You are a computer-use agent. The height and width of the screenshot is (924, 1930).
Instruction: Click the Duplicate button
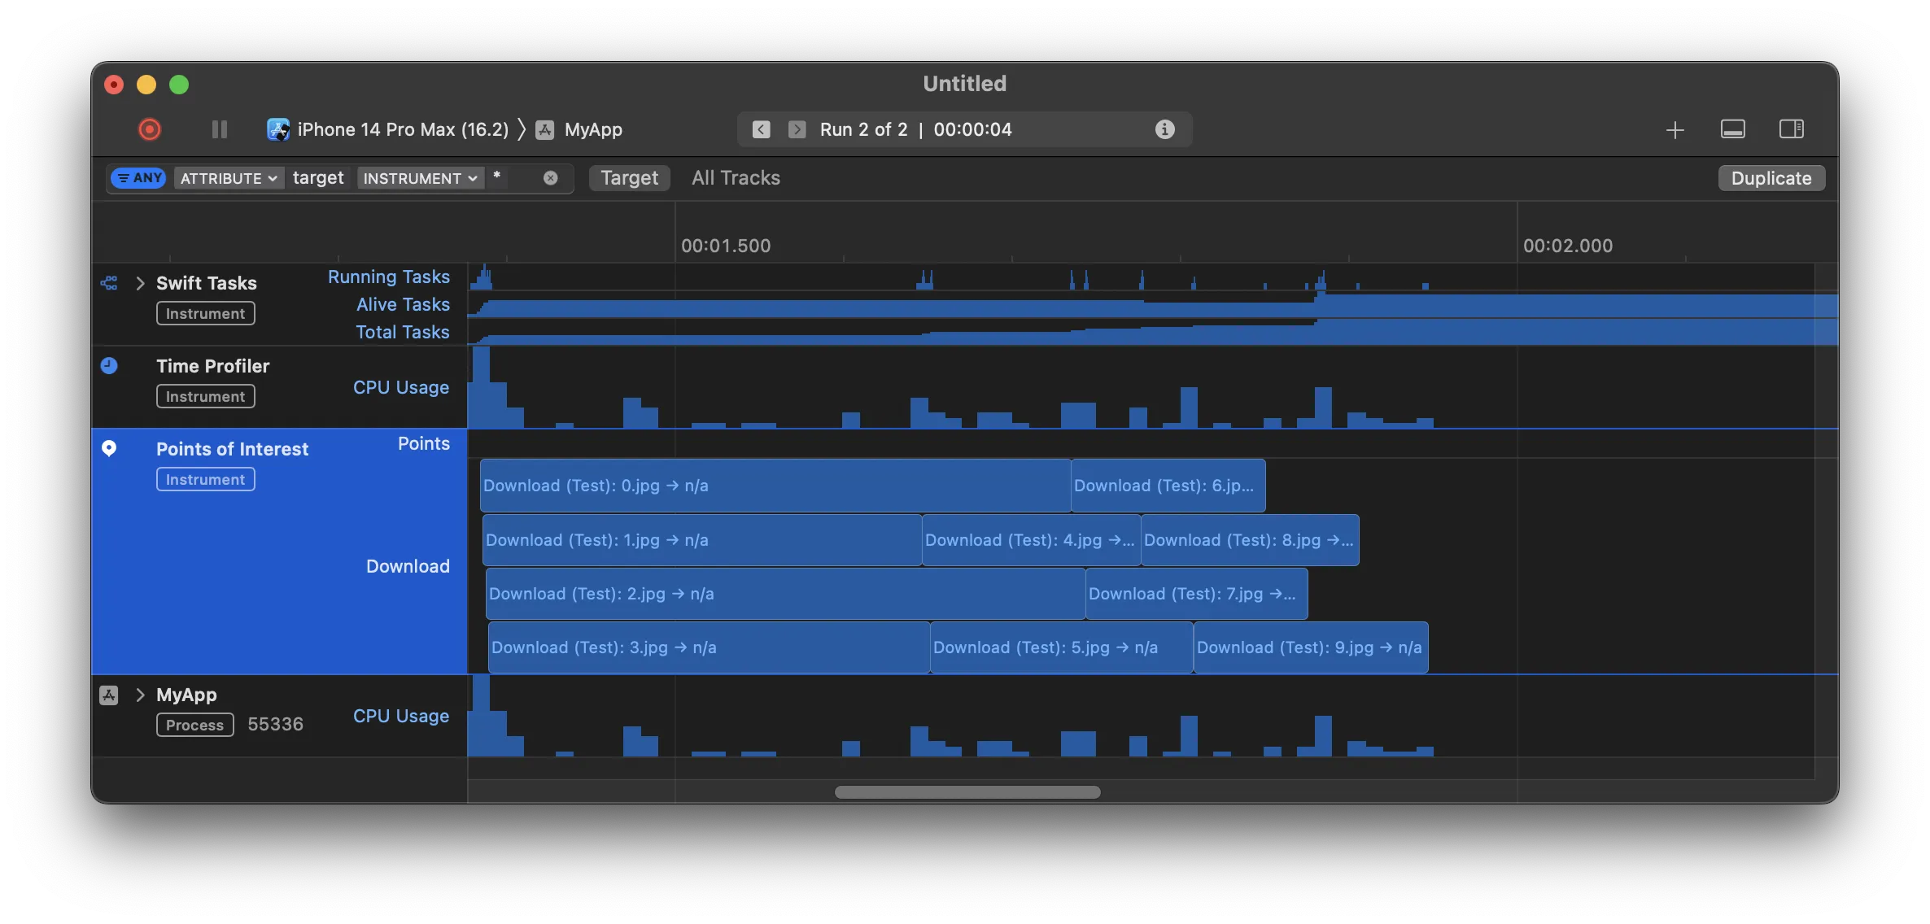1771,178
